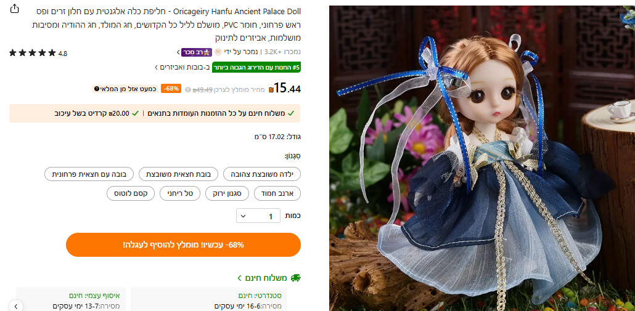This screenshot has width=635, height=311.
Task: Select style ארנב חמוד
Action: (x=277, y=194)
